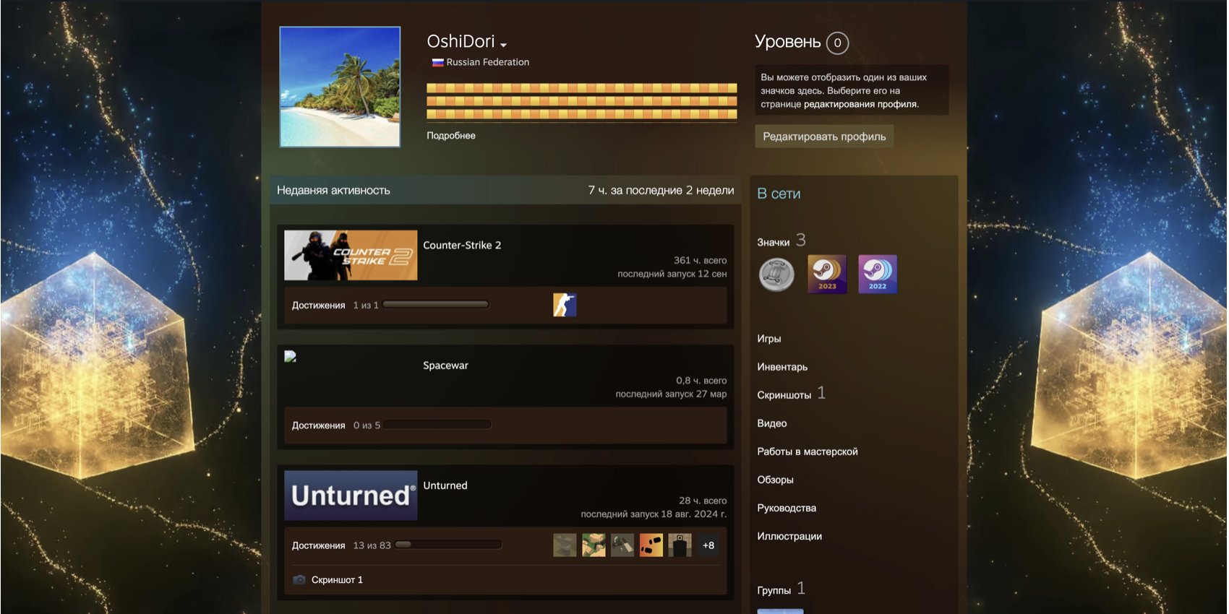Open the Spacewar game title
The image size is (1229, 614).
(x=445, y=366)
